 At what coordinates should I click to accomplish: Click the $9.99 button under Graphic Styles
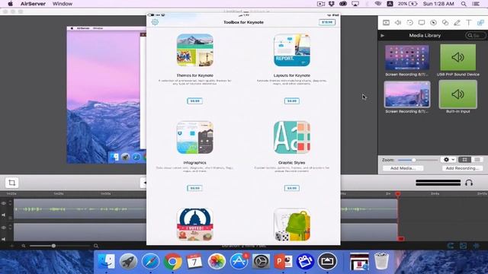click(292, 188)
